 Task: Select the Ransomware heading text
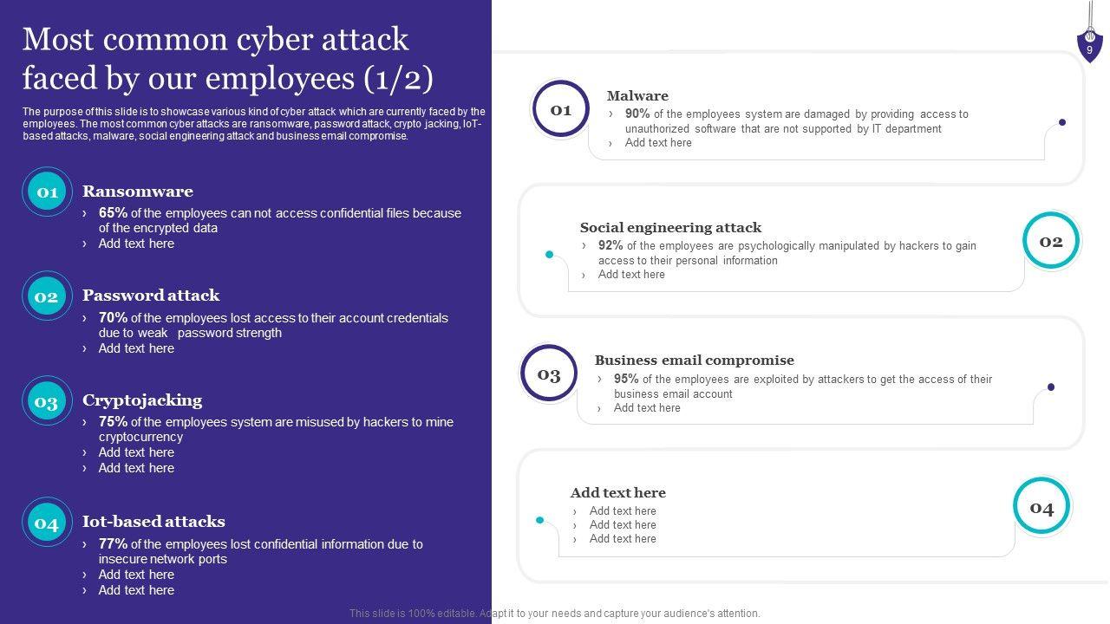pyautogui.click(x=138, y=192)
